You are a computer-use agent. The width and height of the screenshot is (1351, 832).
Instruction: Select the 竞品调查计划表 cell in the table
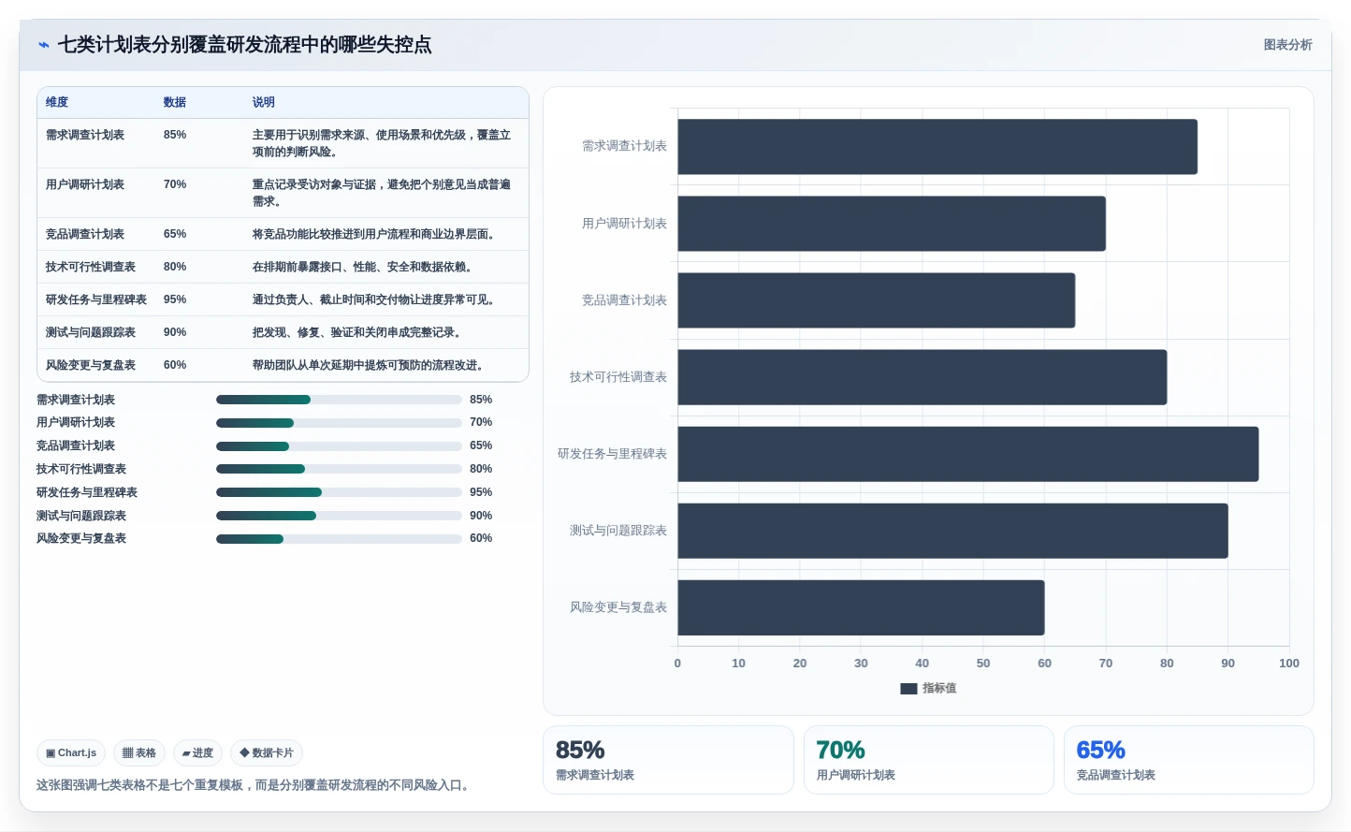click(85, 234)
